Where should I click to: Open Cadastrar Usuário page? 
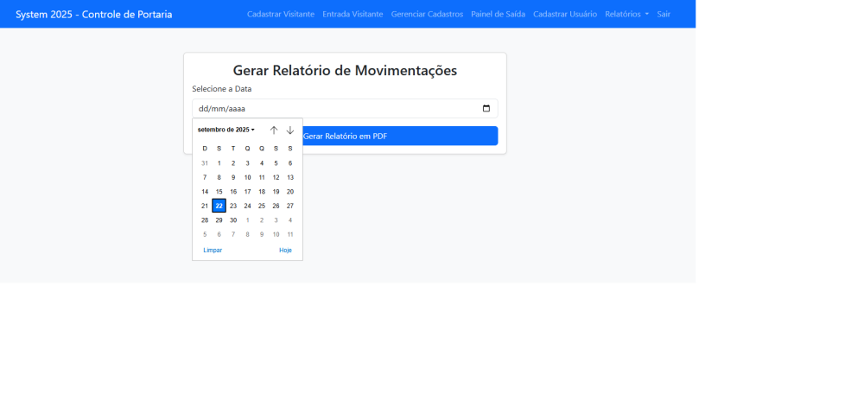pos(565,15)
